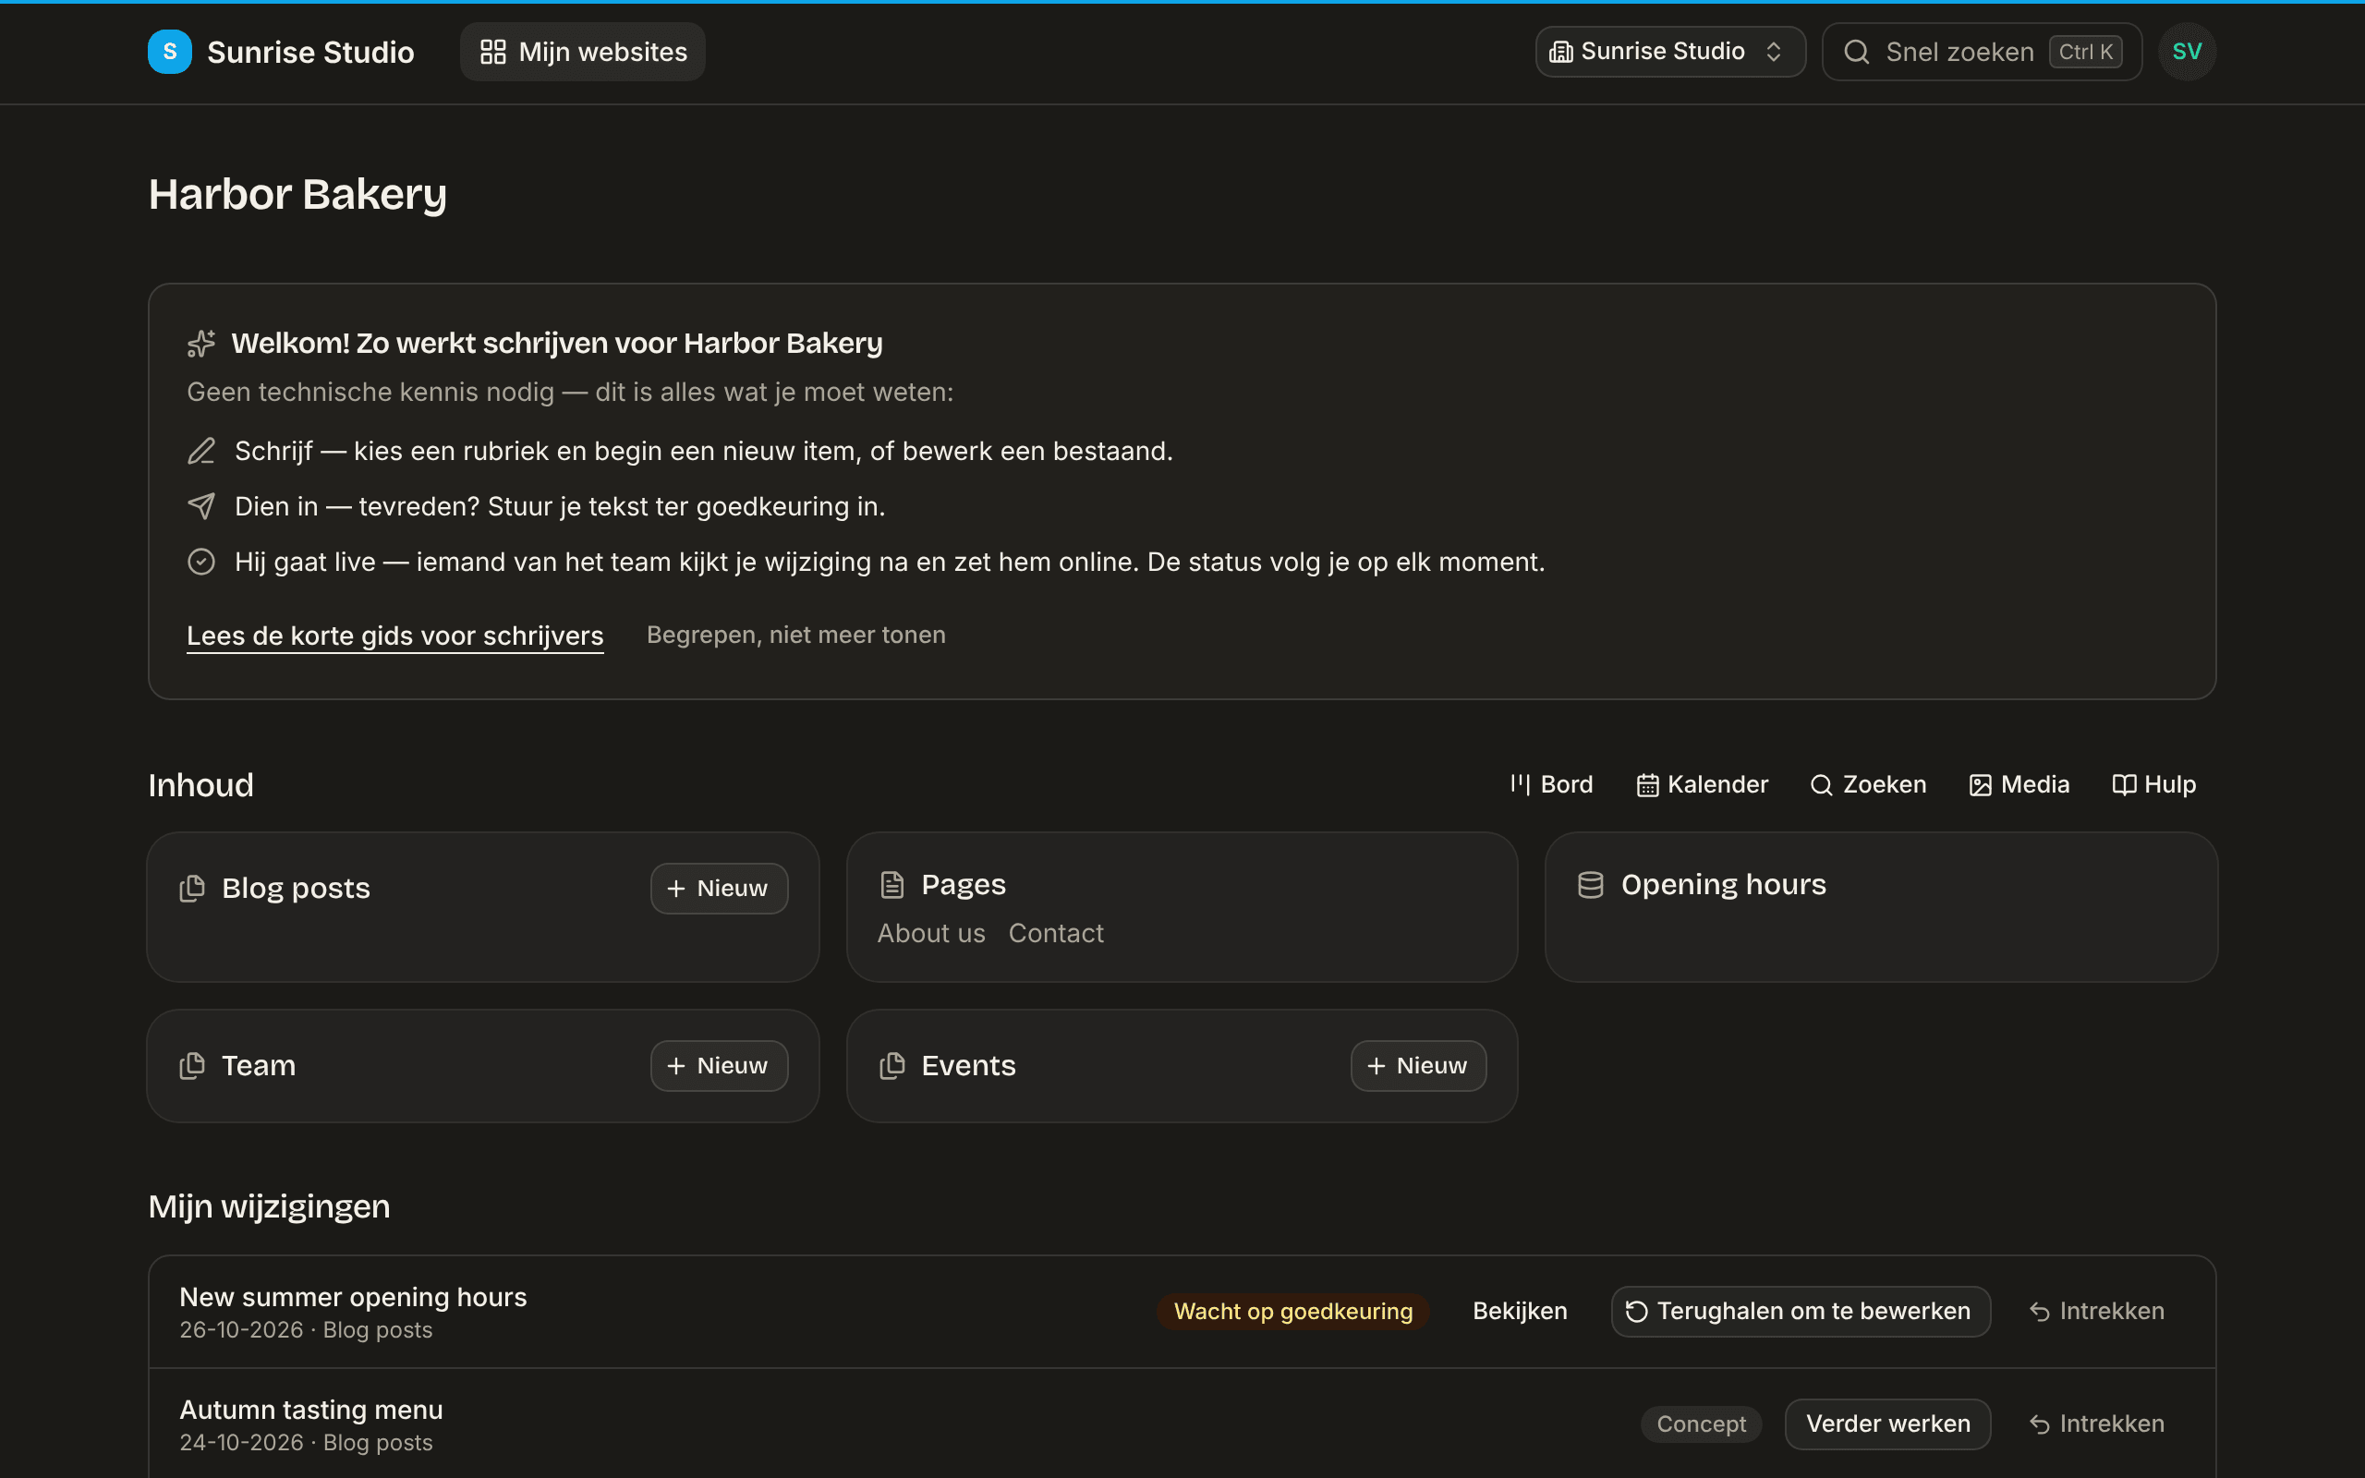2365x1478 pixels.
Task: Open the Opening hours card
Action: (1880, 907)
